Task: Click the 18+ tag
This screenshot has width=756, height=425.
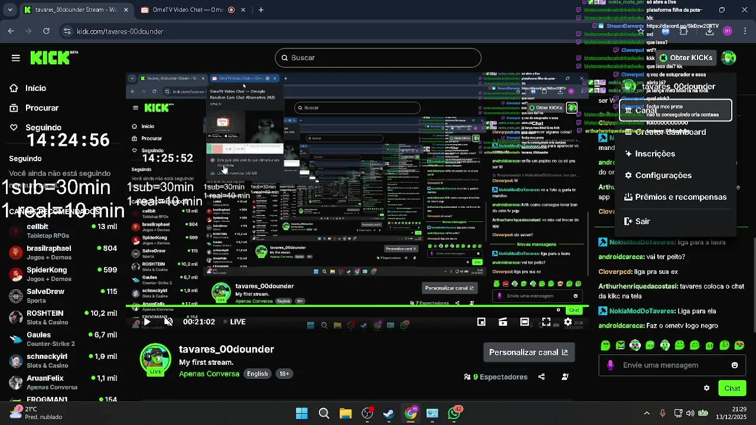Action: (x=284, y=374)
